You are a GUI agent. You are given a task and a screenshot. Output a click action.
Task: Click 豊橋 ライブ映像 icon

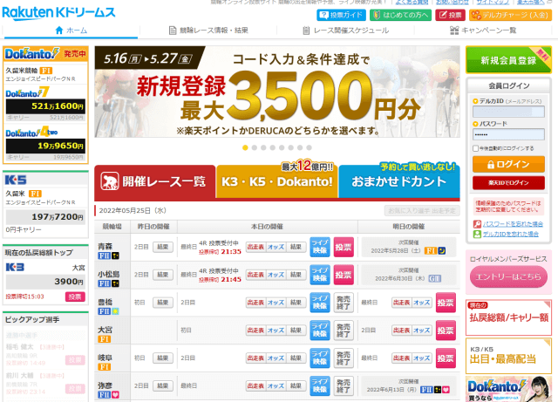pos(320,303)
